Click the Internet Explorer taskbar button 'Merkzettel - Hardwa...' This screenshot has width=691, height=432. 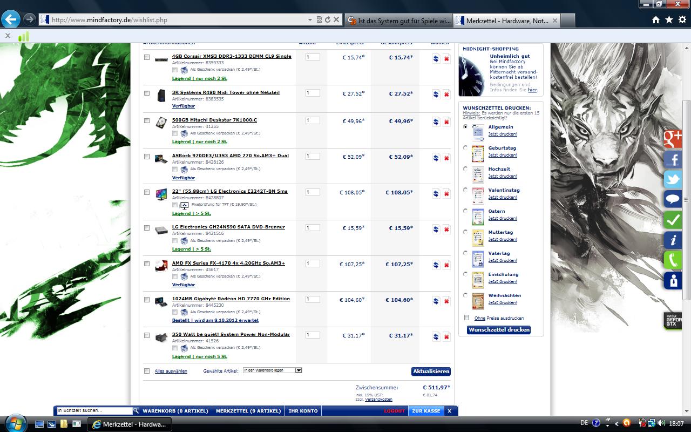130,424
